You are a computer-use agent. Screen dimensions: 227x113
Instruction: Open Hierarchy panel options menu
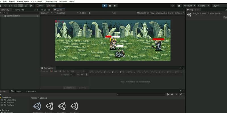(38, 10)
